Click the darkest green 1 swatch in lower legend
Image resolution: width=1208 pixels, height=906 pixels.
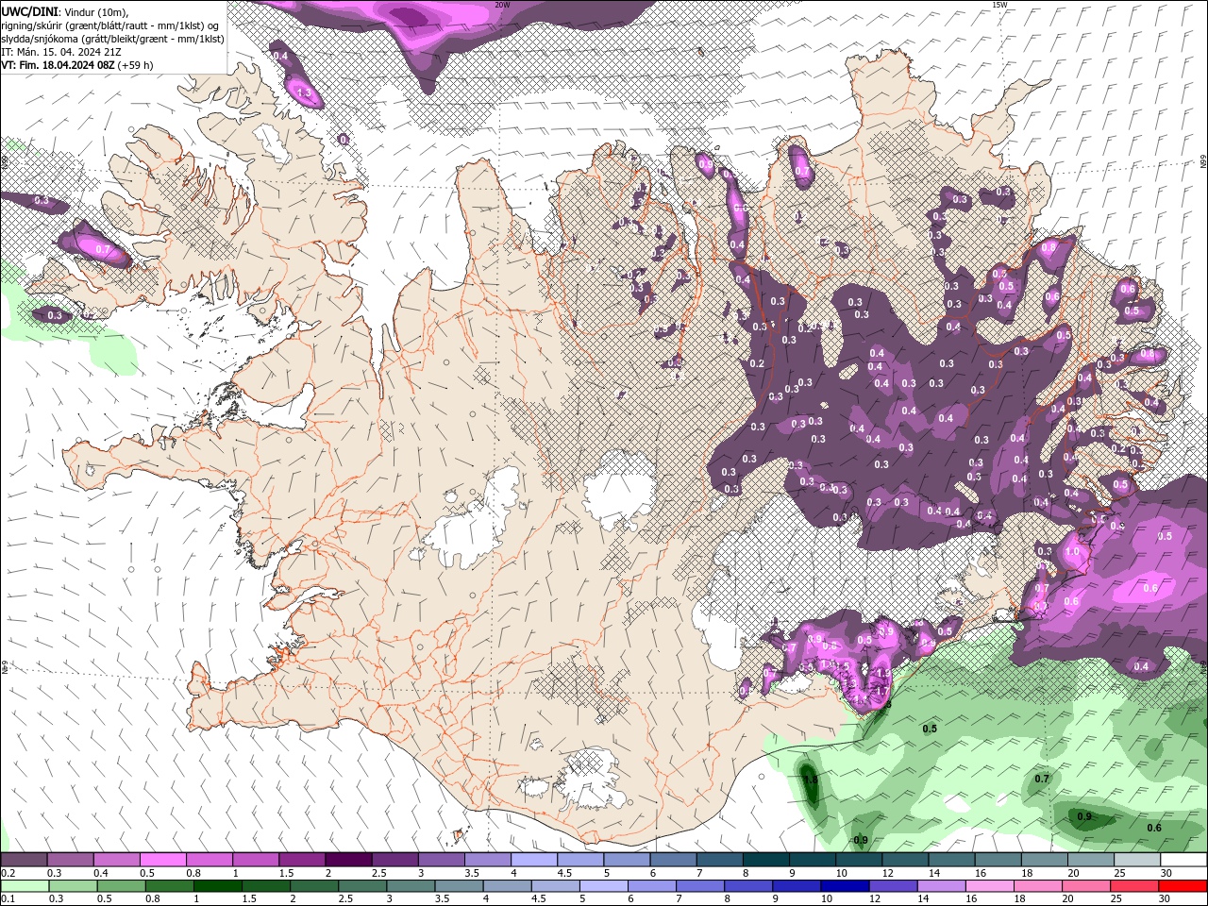(217, 886)
